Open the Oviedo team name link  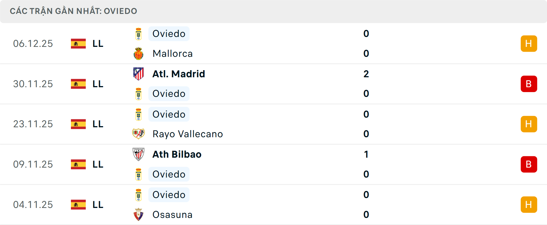(x=169, y=34)
